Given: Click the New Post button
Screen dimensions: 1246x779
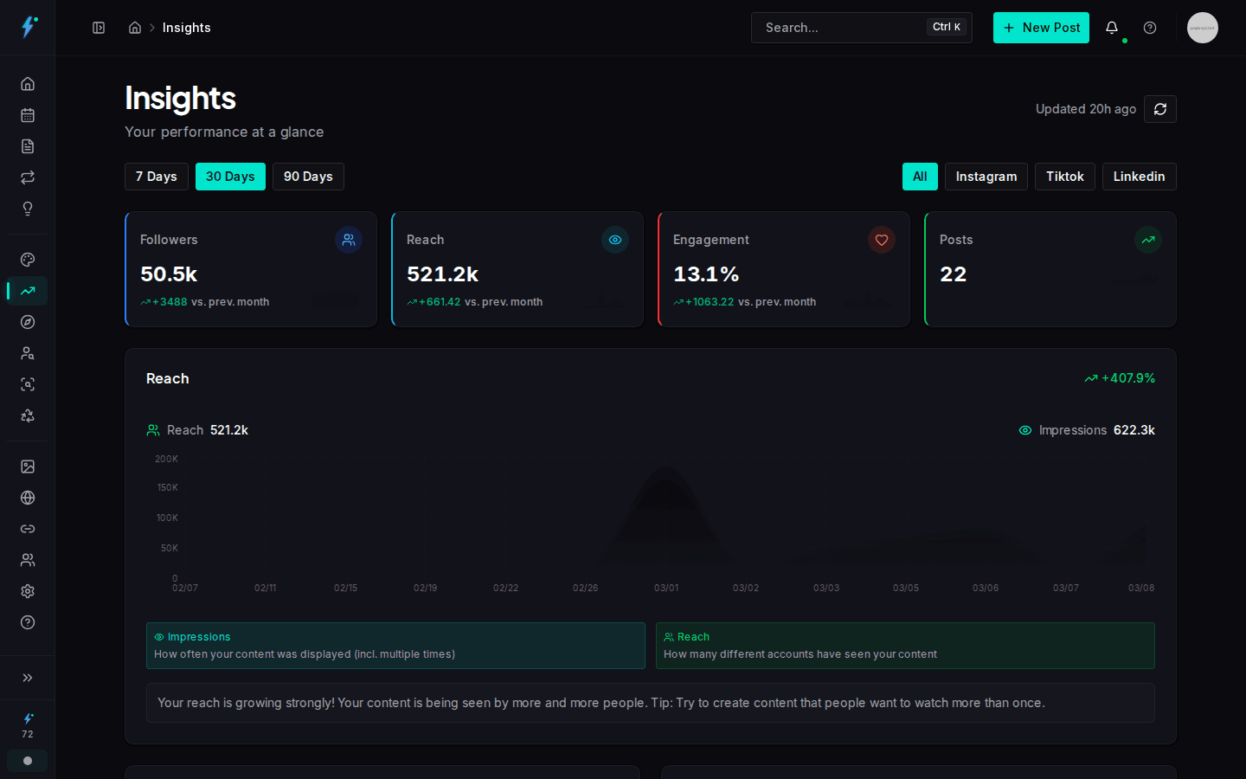Looking at the screenshot, I should tap(1041, 28).
